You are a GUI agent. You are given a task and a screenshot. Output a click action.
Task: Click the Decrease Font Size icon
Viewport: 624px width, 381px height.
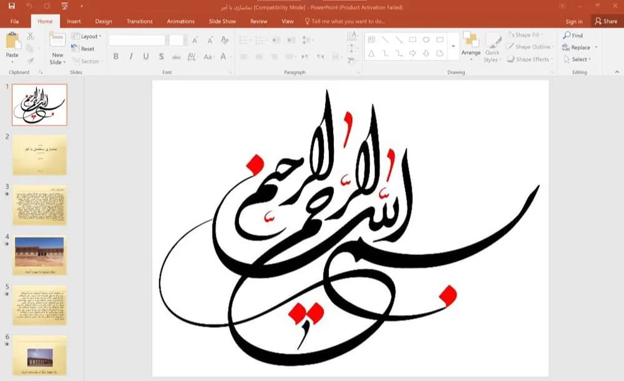[210, 40]
